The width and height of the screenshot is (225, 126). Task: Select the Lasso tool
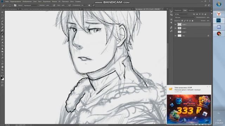2,18
